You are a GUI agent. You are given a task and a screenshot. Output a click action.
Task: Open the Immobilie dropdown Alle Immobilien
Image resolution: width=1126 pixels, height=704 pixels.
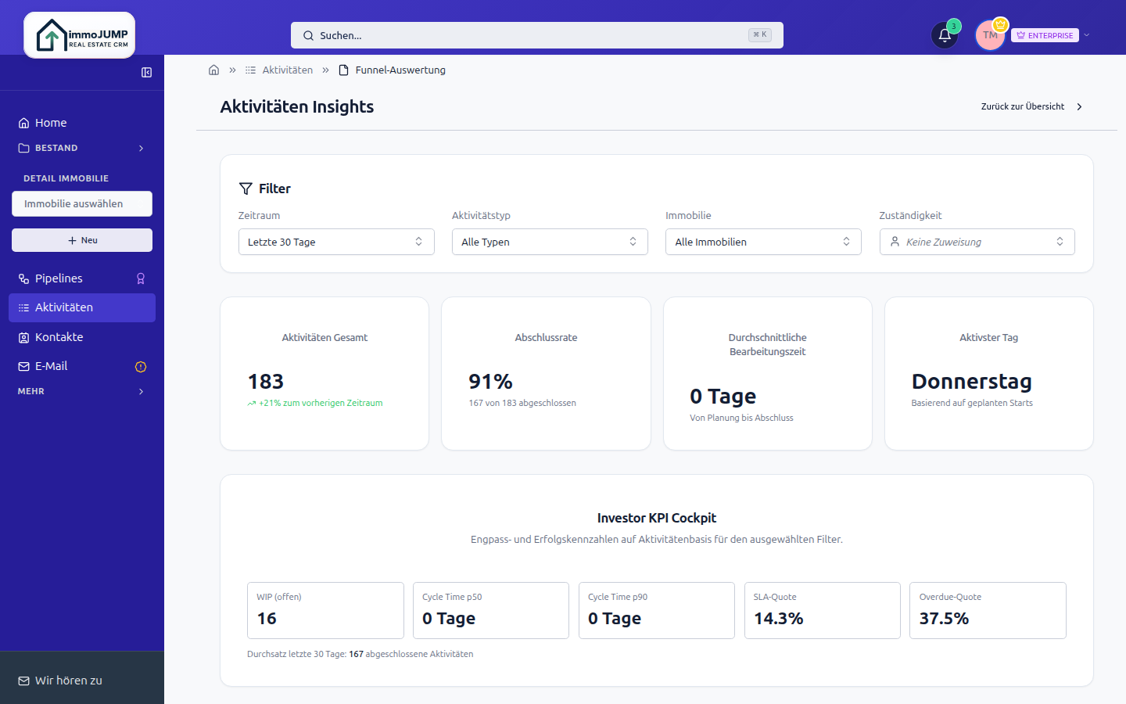763,242
